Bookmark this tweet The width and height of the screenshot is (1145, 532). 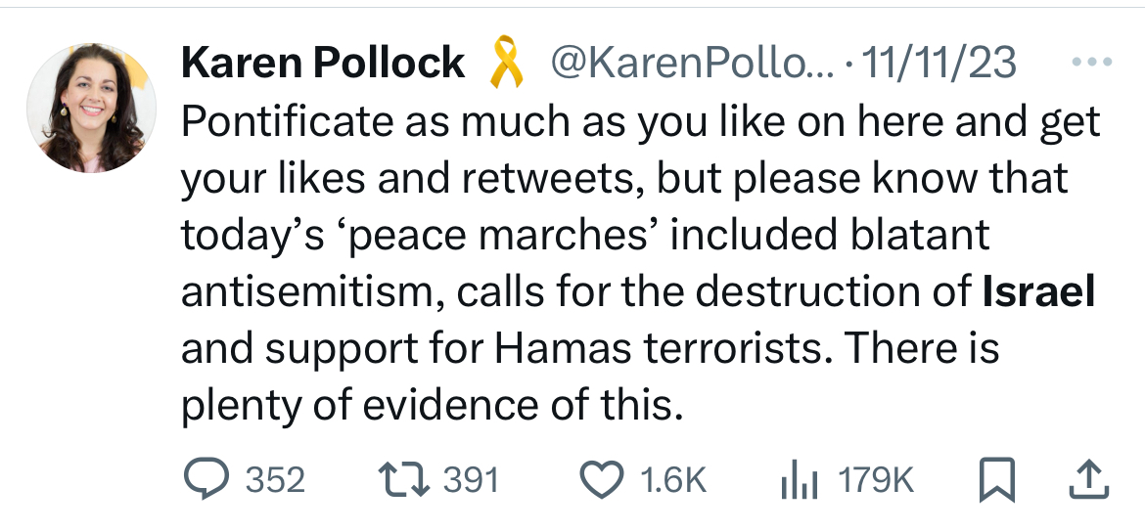click(x=997, y=480)
